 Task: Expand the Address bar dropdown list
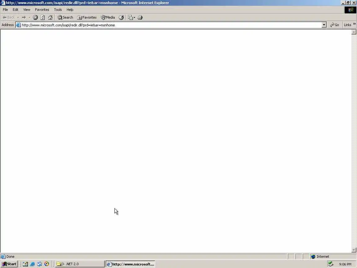click(x=324, y=25)
